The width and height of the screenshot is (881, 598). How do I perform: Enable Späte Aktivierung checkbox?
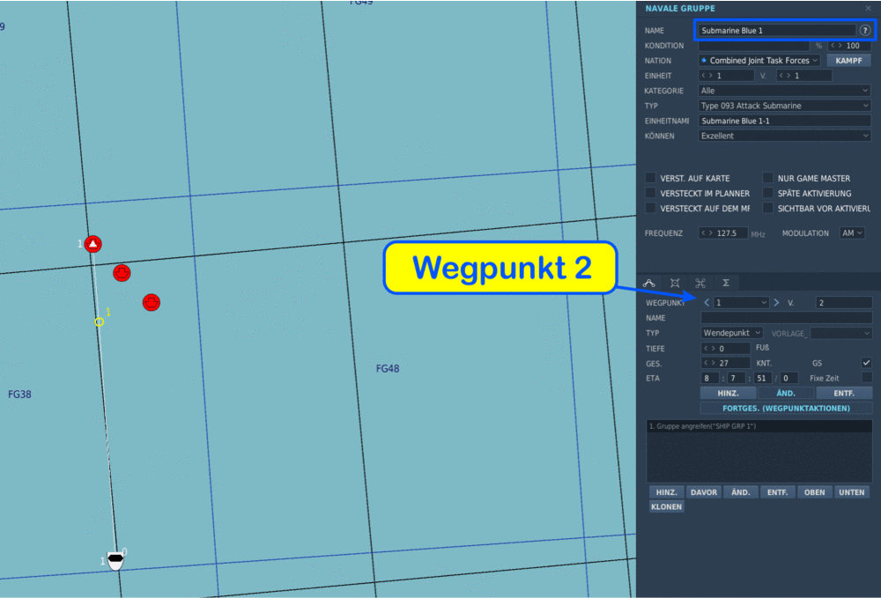point(768,193)
